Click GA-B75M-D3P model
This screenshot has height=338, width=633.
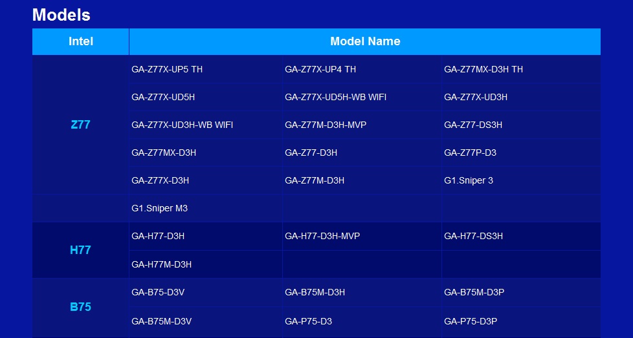474,293
